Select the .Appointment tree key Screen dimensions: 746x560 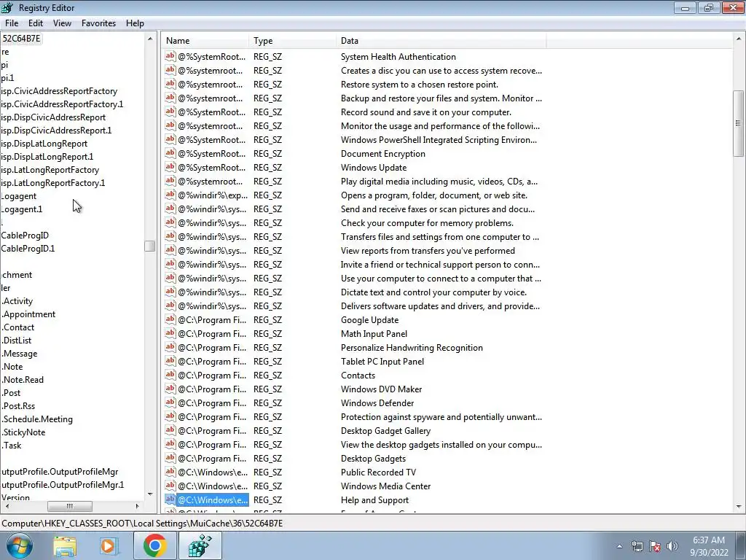pos(28,314)
